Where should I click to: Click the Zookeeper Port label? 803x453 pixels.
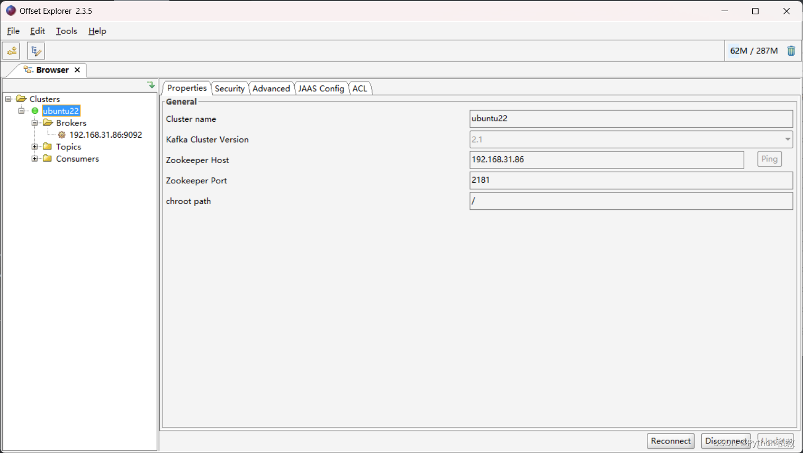(x=196, y=181)
